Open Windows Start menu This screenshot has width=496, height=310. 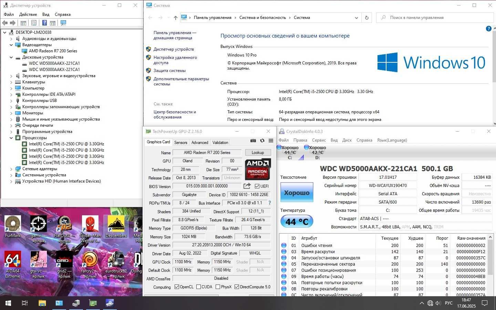[8, 303]
